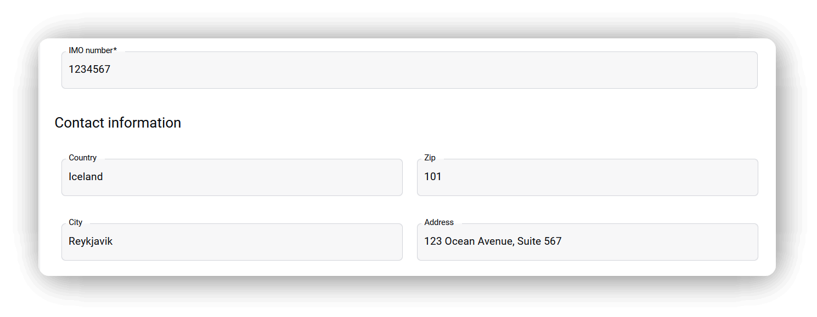
Task: Click the required asterisk on IMO number
Action: coord(115,50)
